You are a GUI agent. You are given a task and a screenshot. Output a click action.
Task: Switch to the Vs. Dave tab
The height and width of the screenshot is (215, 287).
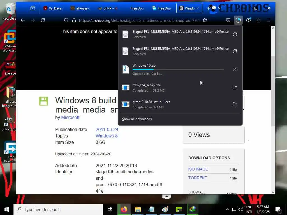(53, 8)
